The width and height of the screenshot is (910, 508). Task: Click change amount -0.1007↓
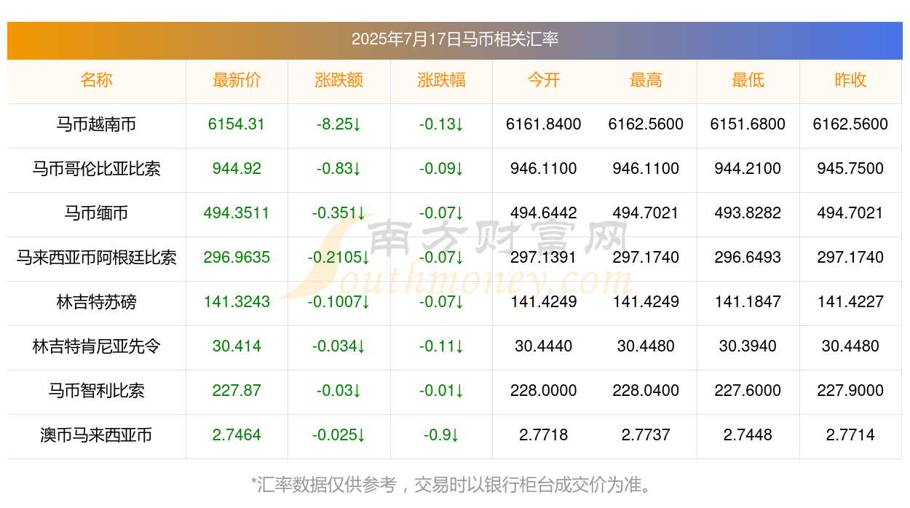[x=339, y=302]
